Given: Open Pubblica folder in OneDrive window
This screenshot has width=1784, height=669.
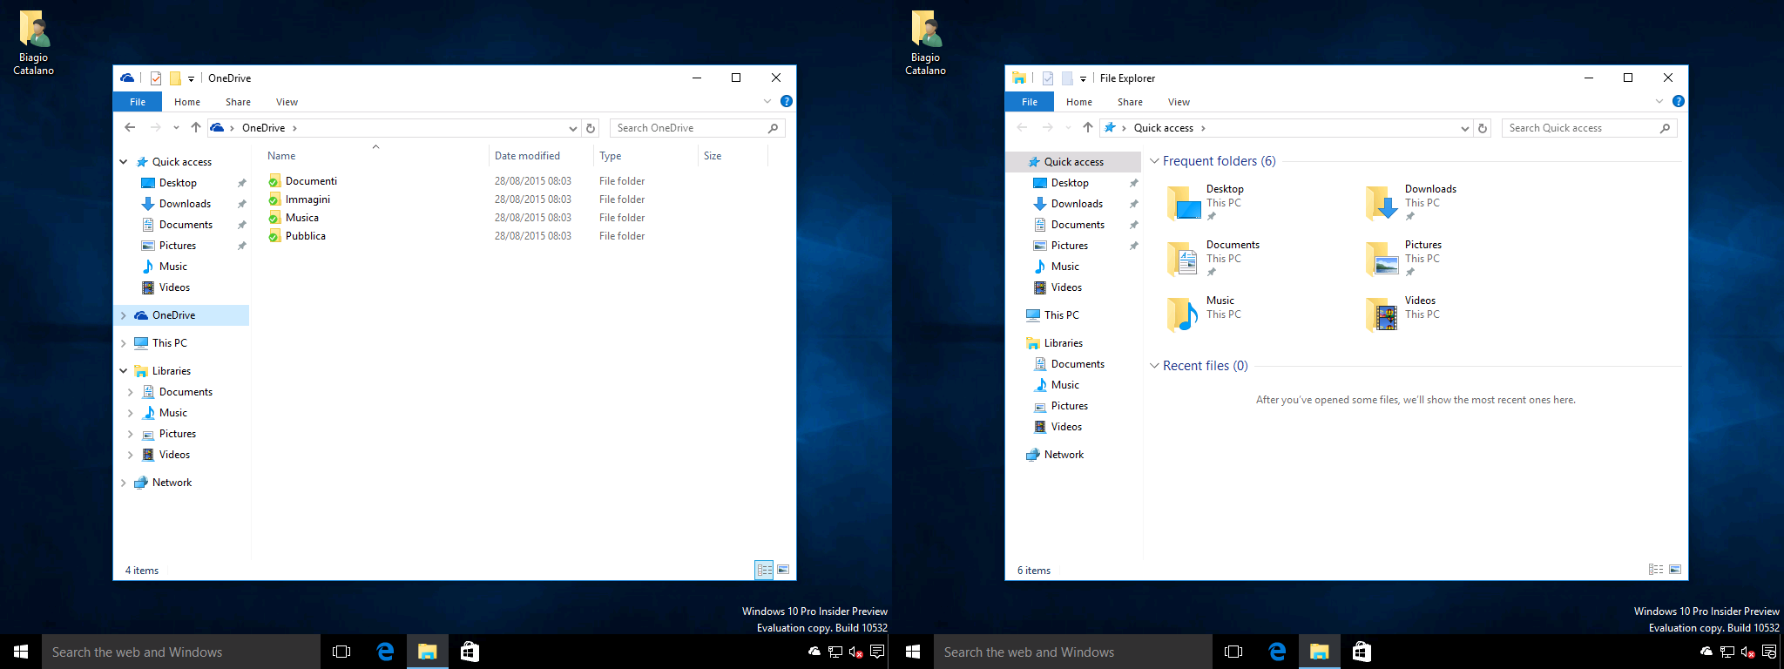Looking at the screenshot, I should pyautogui.click(x=297, y=236).
